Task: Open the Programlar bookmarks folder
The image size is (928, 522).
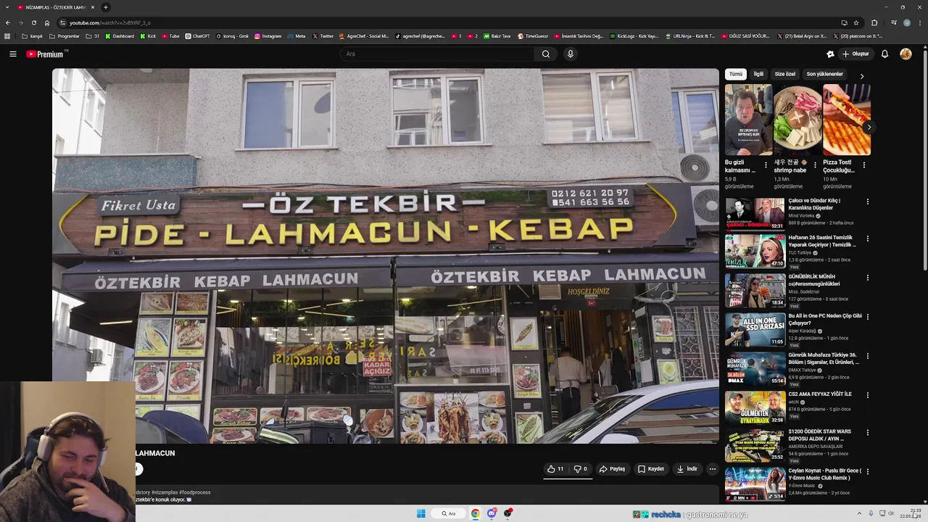Action: (x=65, y=36)
